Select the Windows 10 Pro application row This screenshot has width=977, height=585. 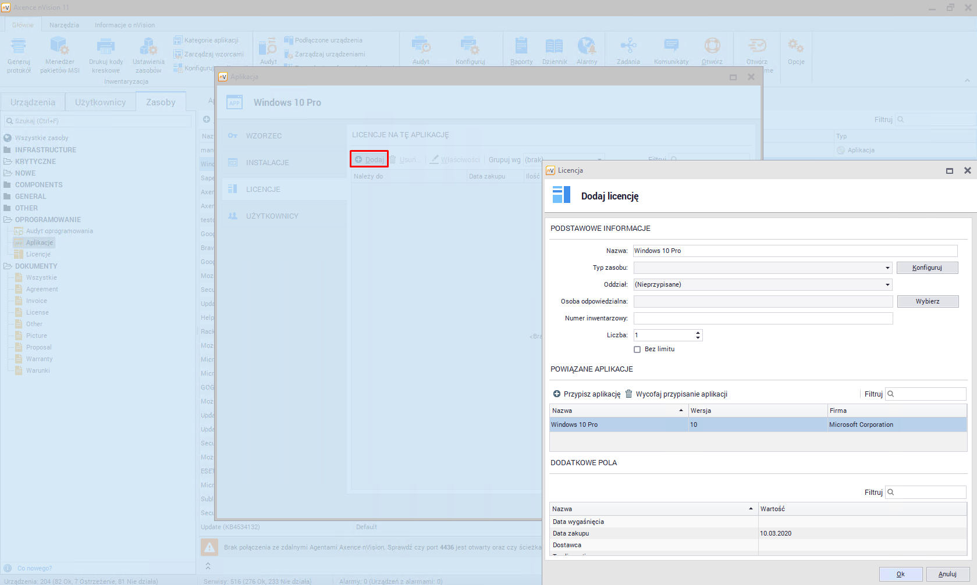(618, 425)
